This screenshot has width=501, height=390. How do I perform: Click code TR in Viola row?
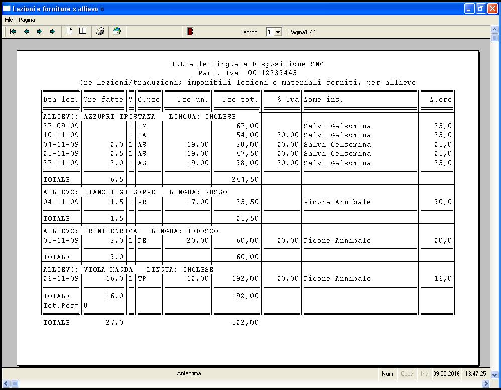[142, 278]
